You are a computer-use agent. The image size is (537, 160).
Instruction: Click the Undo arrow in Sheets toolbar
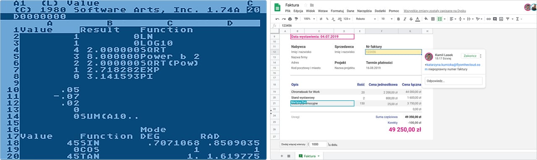[277, 19]
